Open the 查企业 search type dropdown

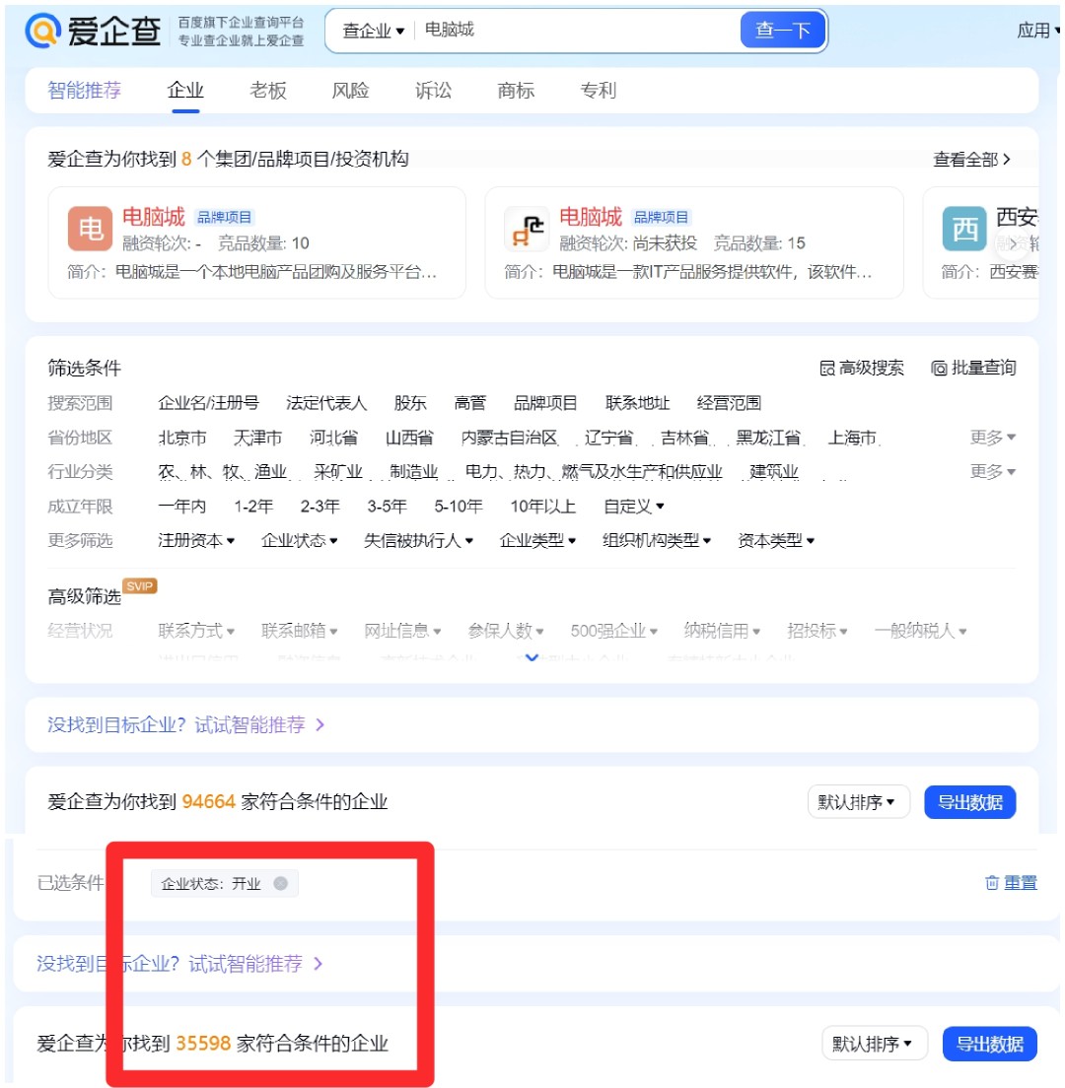[373, 31]
